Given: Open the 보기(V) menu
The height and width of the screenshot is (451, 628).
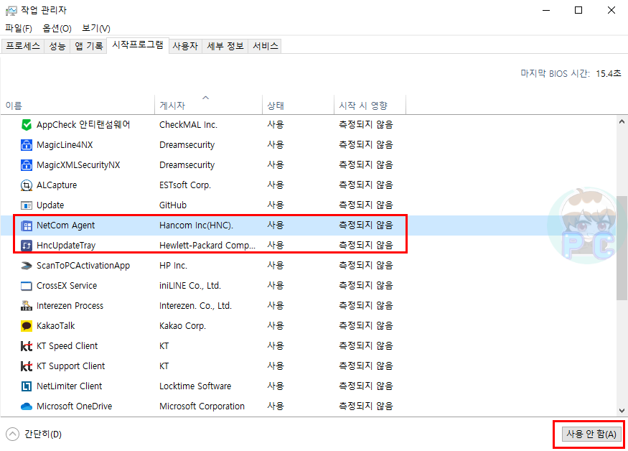Looking at the screenshot, I should tap(96, 29).
